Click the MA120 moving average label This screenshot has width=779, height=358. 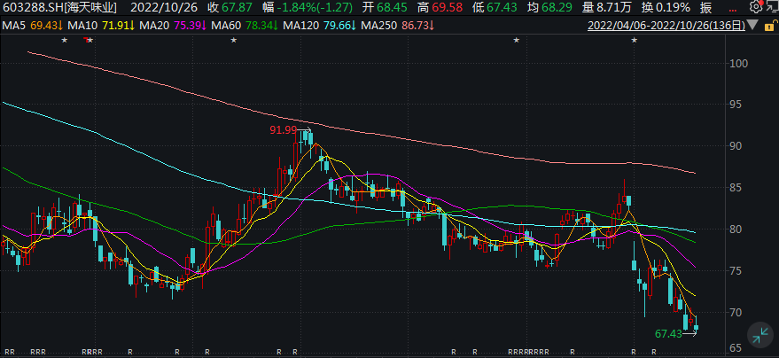click(x=306, y=26)
